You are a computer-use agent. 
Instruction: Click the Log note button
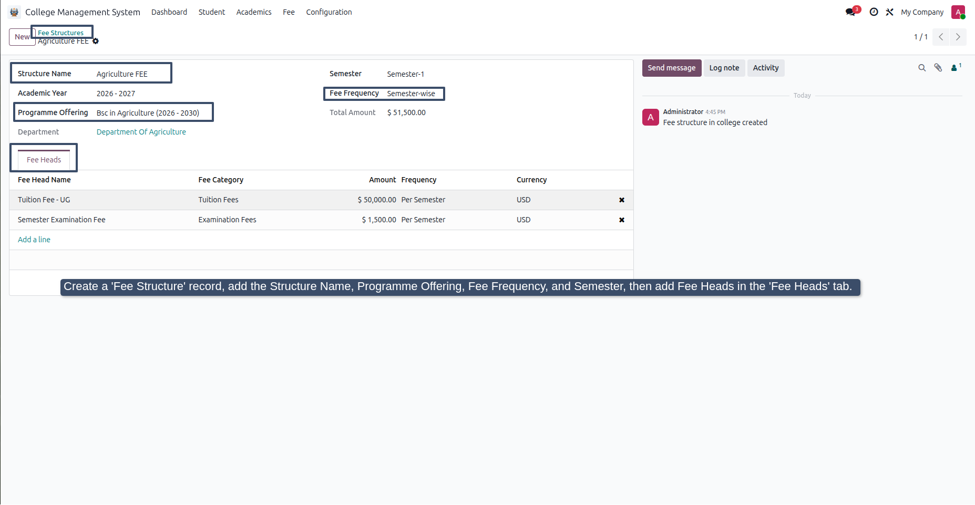[x=724, y=68]
